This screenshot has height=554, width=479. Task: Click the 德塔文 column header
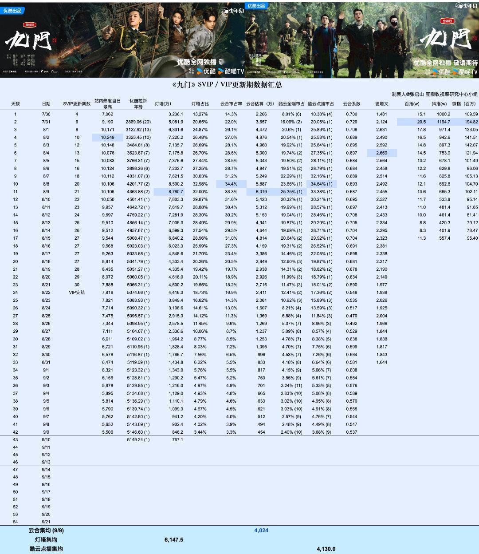coord(381,104)
